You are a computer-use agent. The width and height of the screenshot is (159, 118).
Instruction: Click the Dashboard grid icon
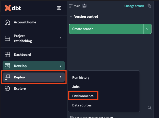[7, 55]
